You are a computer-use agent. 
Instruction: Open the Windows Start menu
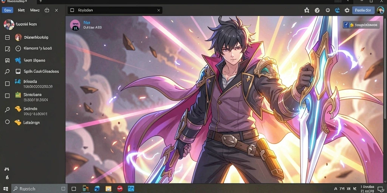point(5,189)
